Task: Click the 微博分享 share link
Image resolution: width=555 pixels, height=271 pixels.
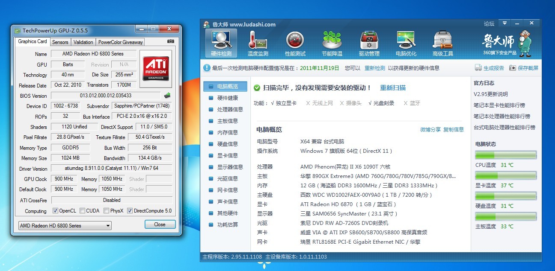Action: click(x=430, y=129)
